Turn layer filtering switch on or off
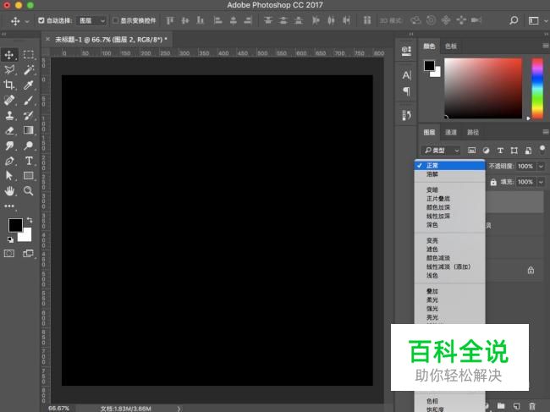Image resolution: width=550 pixels, height=412 pixels. tap(542, 150)
